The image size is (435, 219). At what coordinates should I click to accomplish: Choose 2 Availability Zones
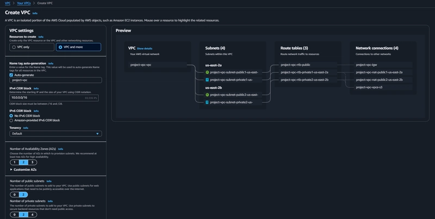tap(23, 162)
